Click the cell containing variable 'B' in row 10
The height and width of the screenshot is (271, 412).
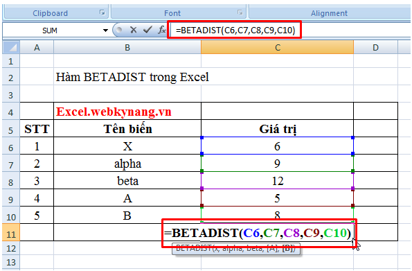[127, 216]
